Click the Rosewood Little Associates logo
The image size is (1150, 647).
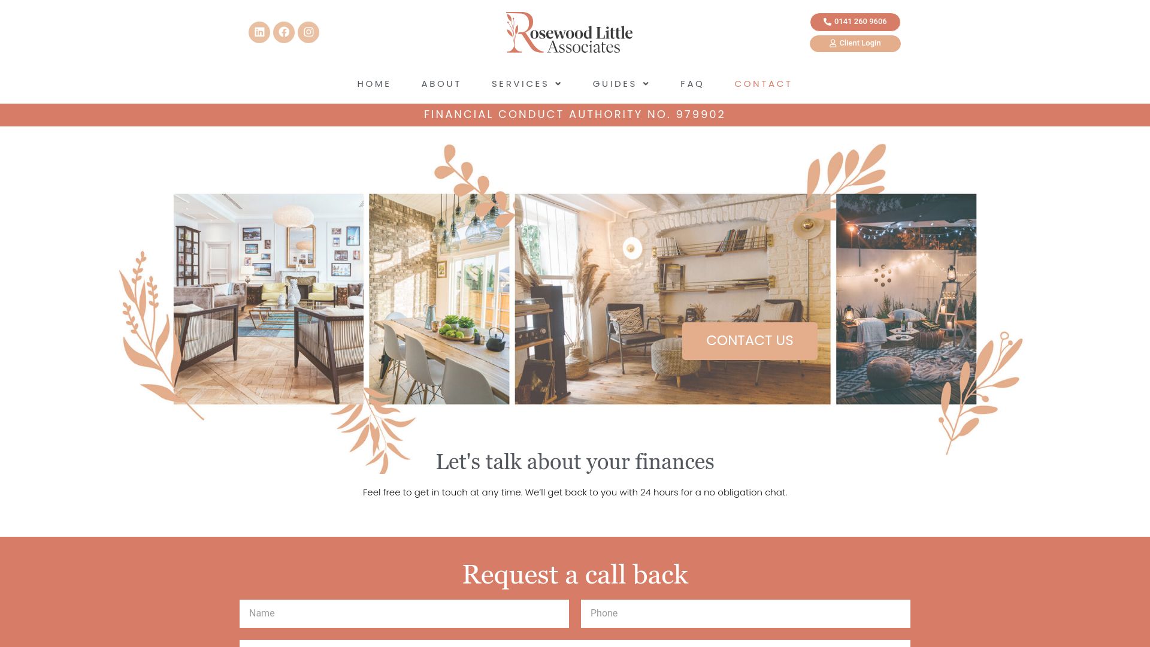click(570, 32)
